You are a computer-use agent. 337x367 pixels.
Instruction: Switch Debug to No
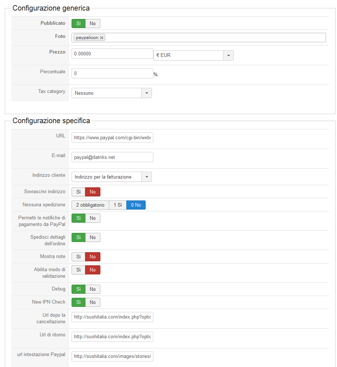[x=93, y=289]
